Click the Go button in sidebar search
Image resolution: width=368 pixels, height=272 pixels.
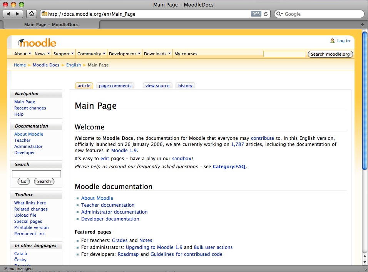click(23, 181)
